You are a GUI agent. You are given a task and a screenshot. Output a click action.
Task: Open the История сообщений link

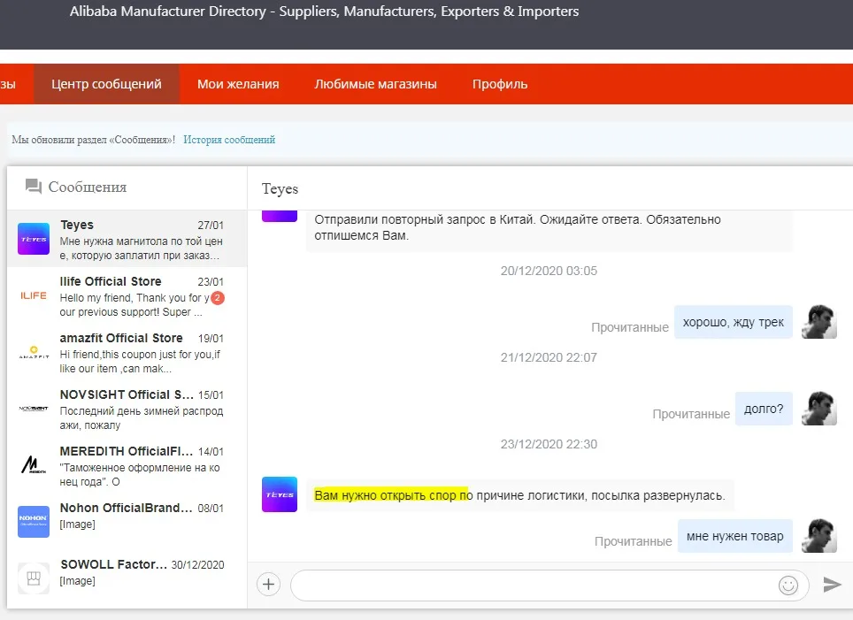pyautogui.click(x=229, y=140)
